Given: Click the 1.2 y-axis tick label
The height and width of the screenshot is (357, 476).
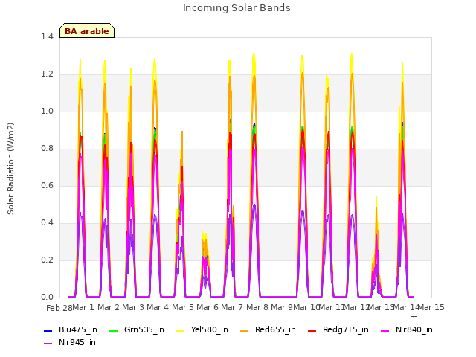Looking at the screenshot, I should click(47, 74).
